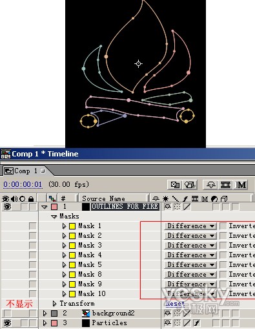
Task: Check the Inverted box for Mask 5
Action: (x=223, y=265)
